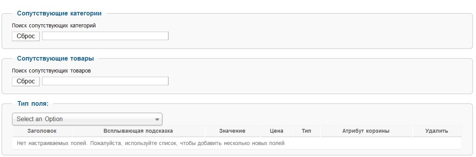Click the Поиск сопутствующих категорий label
Screen dimensions: 476x157
pos(54,26)
